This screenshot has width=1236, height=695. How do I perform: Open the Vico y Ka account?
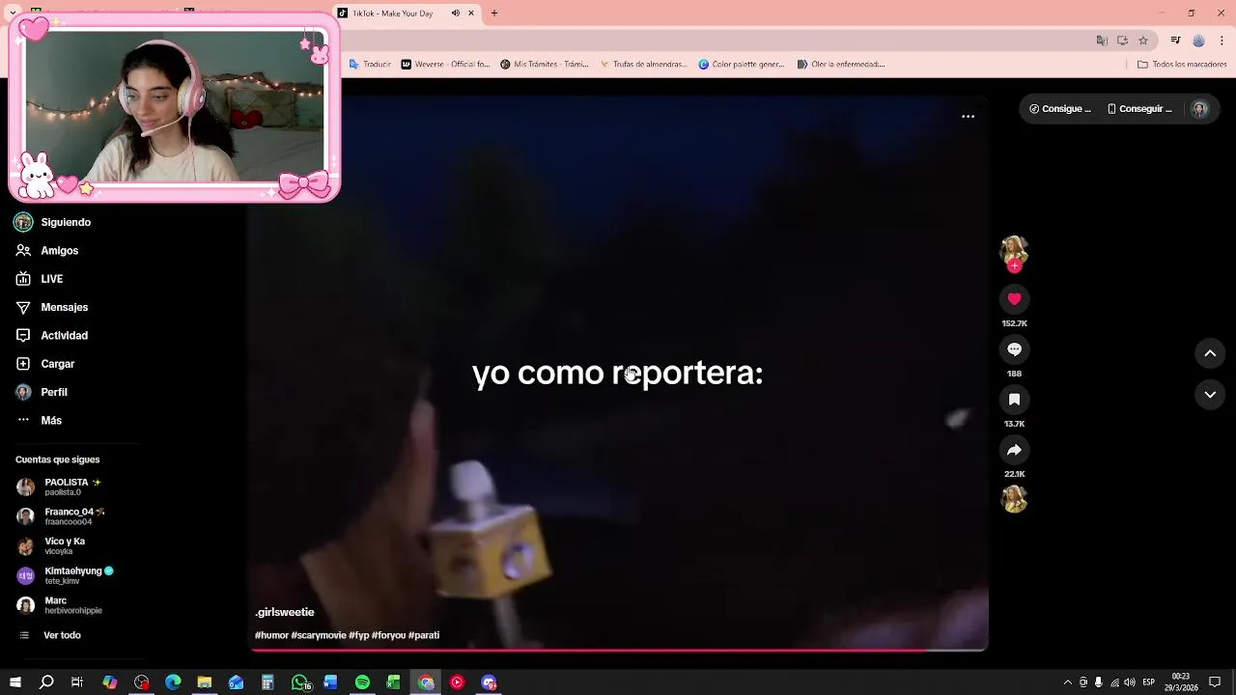(52, 546)
